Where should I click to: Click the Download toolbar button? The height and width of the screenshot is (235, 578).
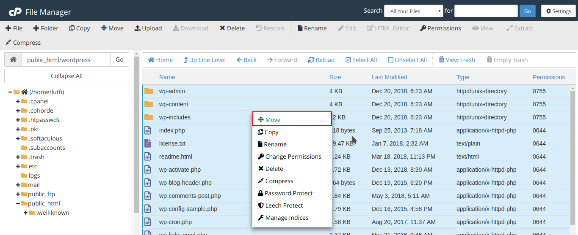coord(191,28)
